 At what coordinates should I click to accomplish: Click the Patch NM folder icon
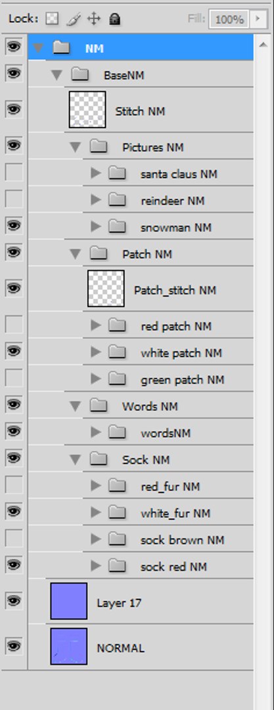(x=99, y=254)
